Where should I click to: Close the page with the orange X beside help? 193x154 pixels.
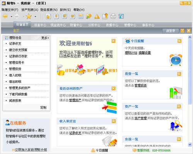(x=189, y=31)
